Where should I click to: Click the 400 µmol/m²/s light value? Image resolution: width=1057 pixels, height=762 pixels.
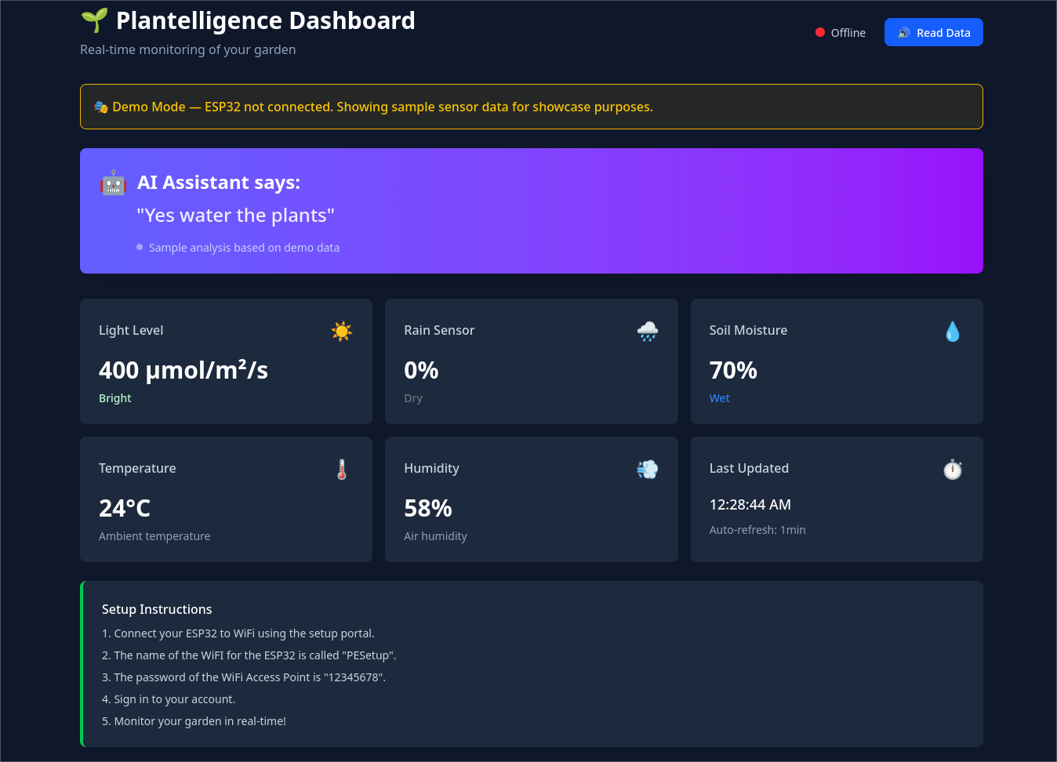pos(183,370)
